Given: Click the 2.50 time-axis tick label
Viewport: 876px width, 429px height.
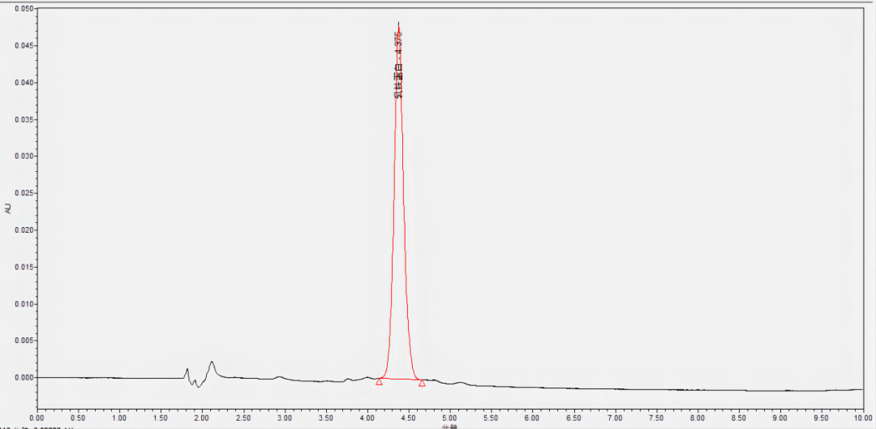Looking at the screenshot, I should (243, 418).
